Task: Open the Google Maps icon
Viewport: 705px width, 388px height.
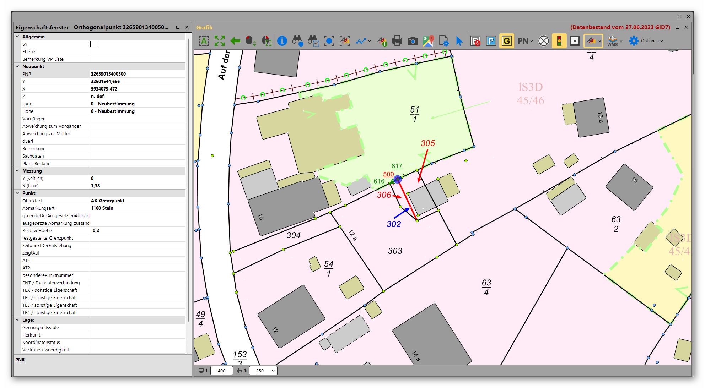Action: 428,41
